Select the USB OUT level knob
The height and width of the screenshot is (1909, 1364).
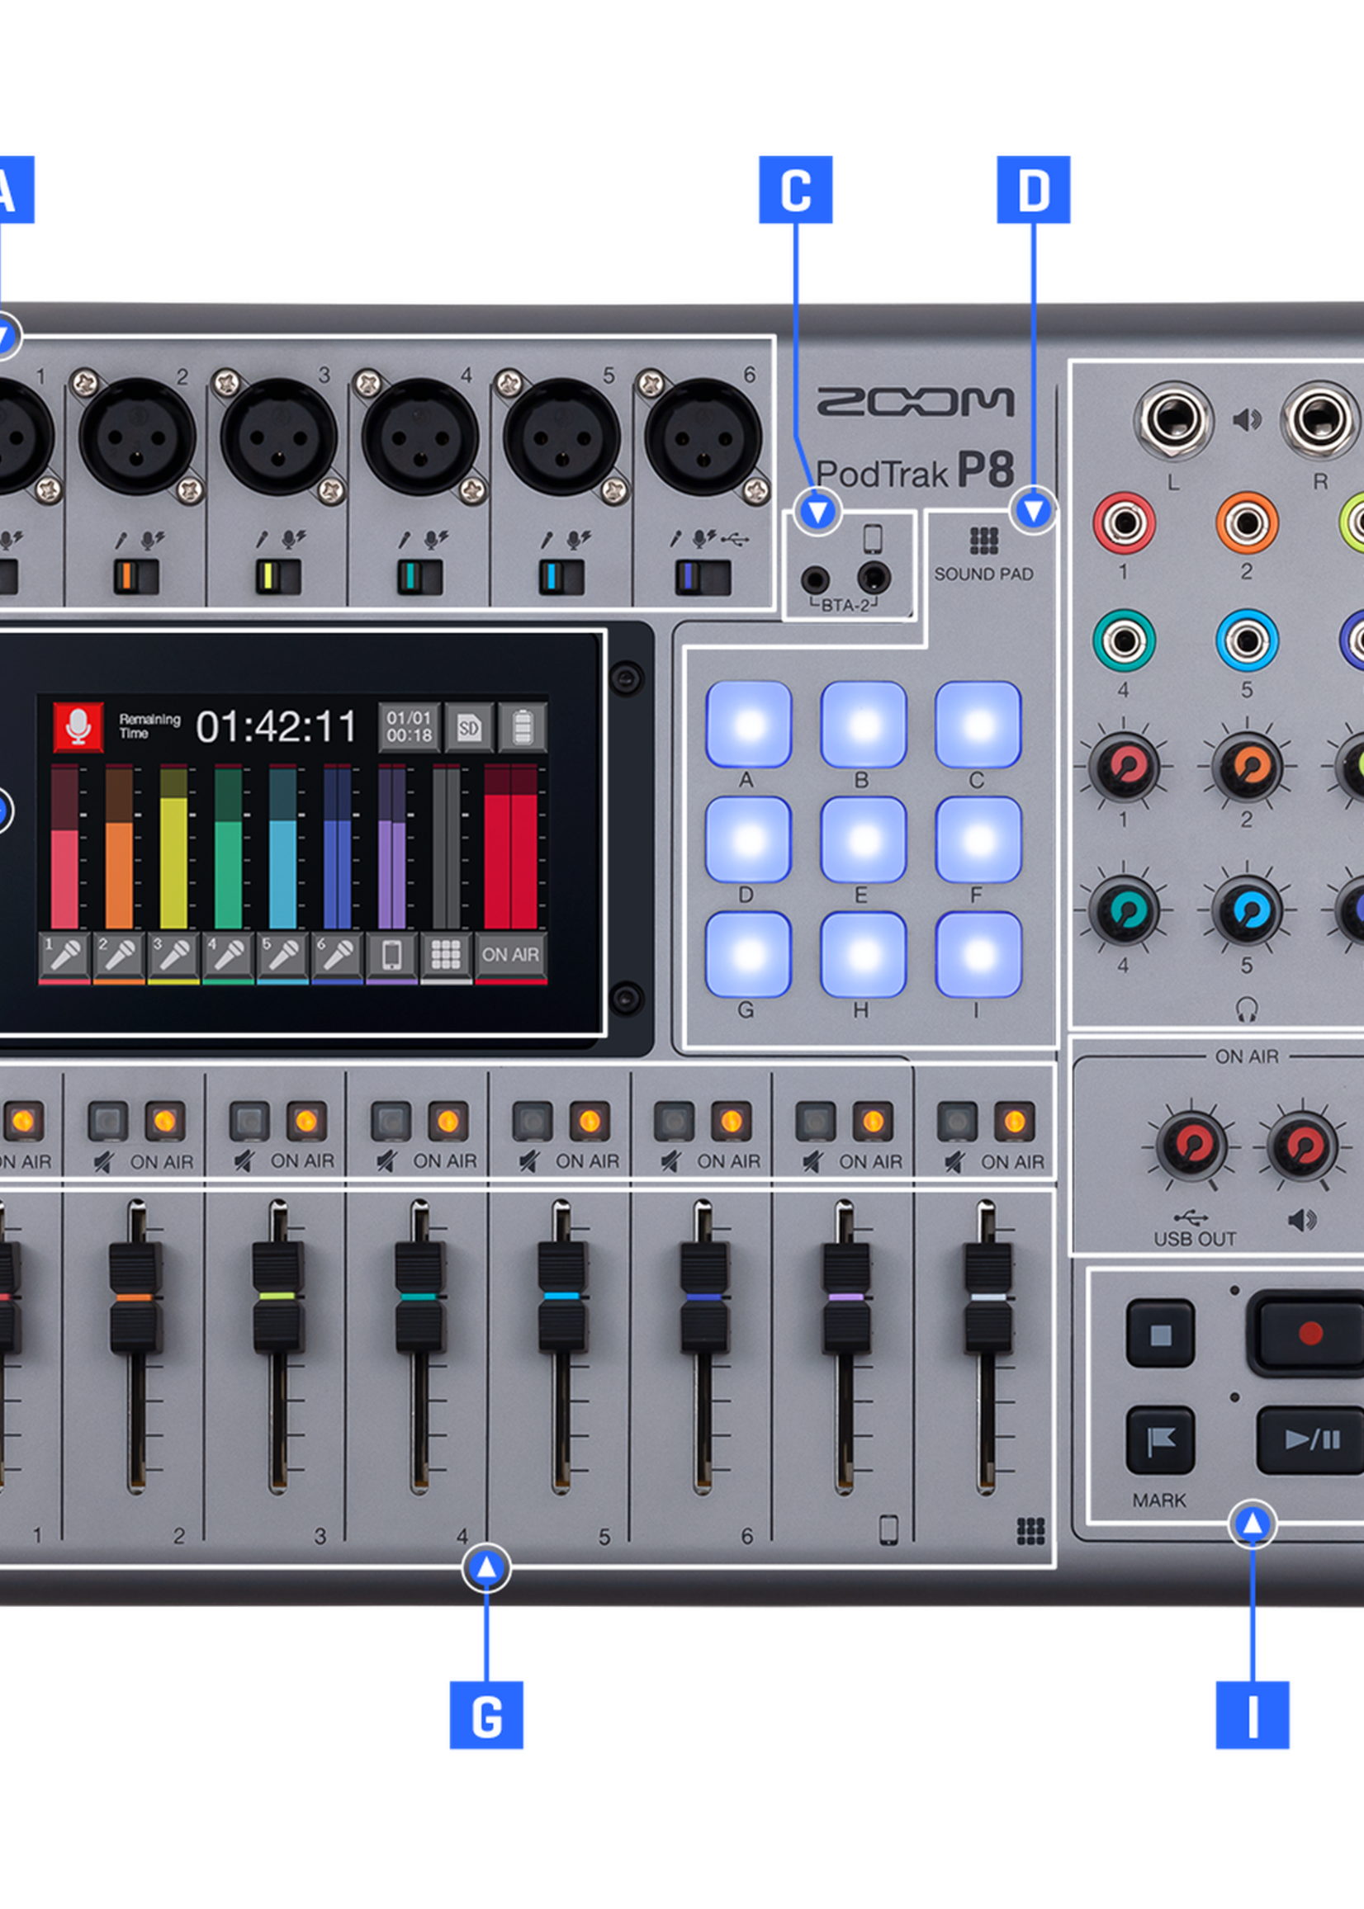pyautogui.click(x=1191, y=1145)
